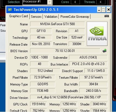This screenshot has height=112, width=116.
Task: Click the Memory Size value 1536 MB
Action: pyautogui.click(x=43, y=91)
